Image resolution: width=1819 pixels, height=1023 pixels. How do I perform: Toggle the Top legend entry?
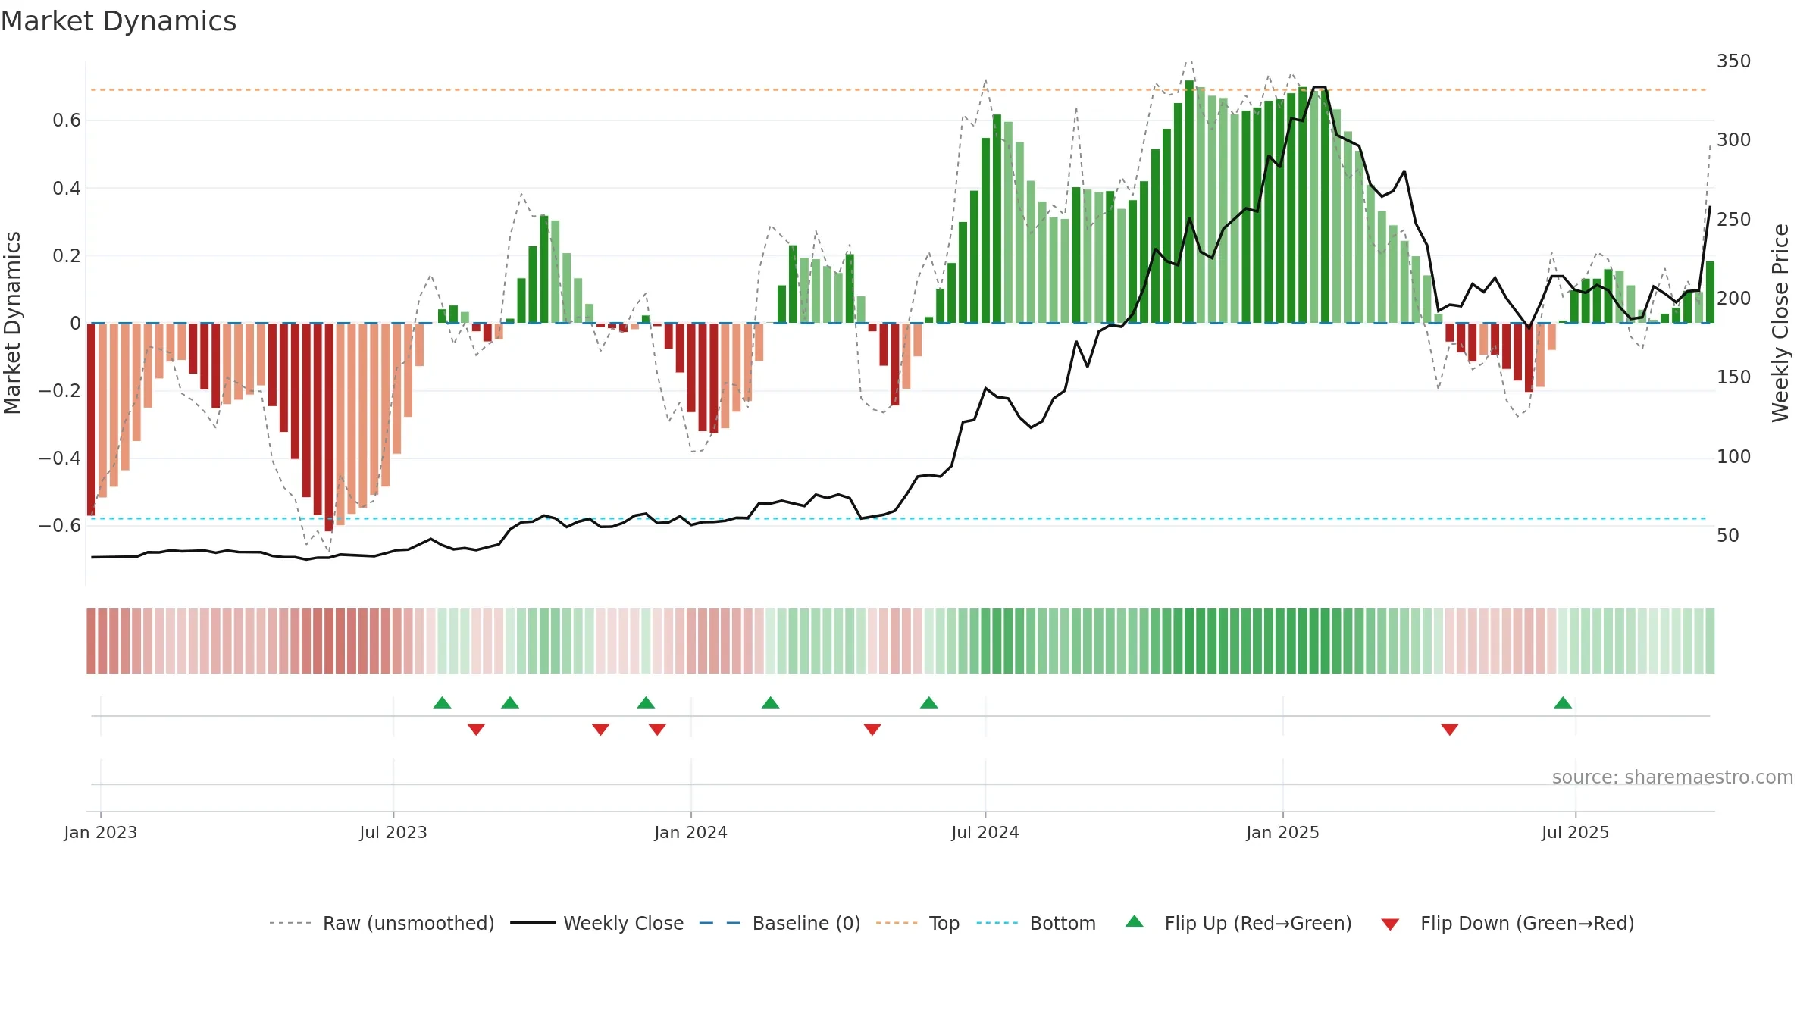(x=918, y=923)
